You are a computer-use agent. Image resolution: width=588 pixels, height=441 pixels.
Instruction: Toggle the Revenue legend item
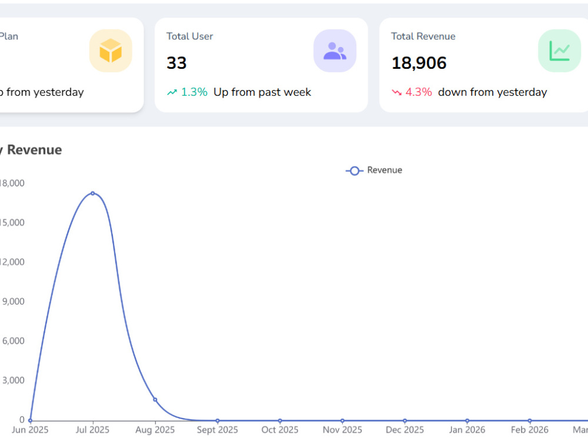tap(374, 171)
